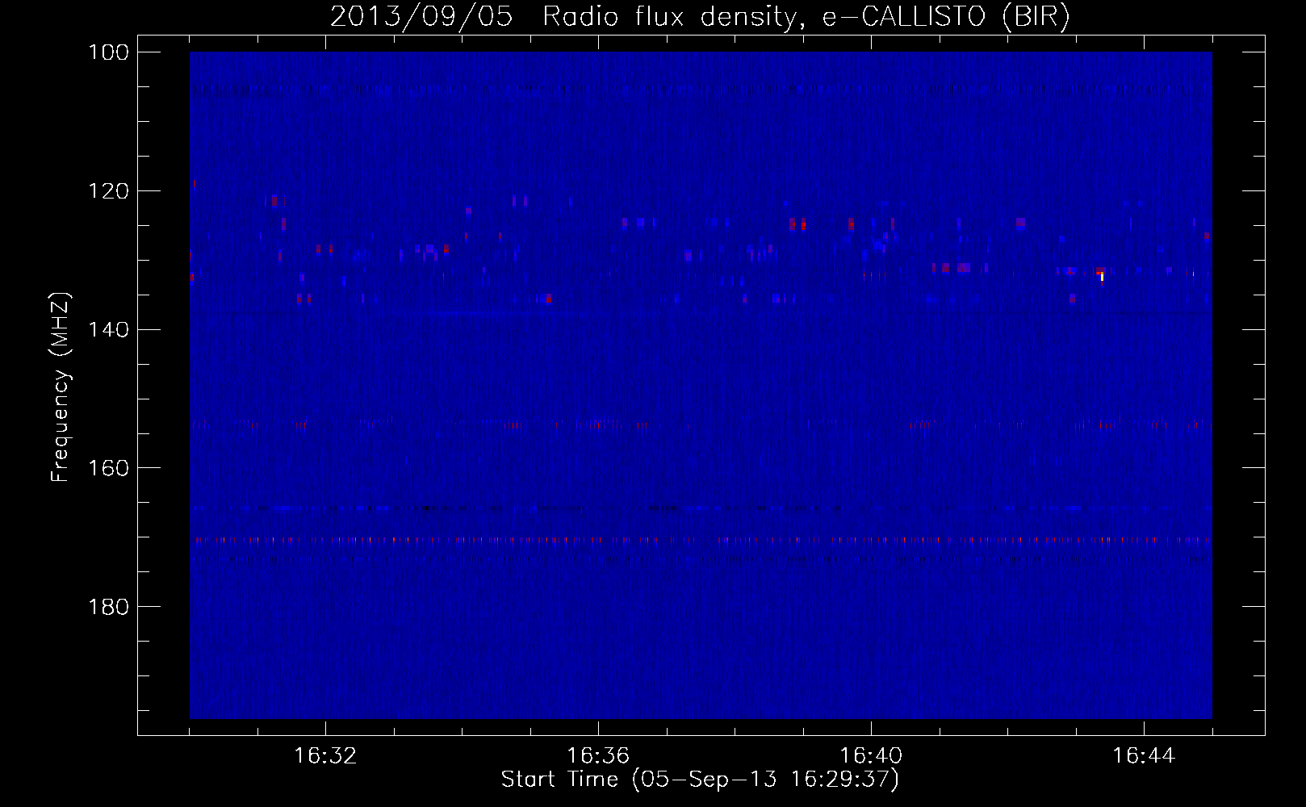
Task: Click the 160 frequency tick label
Action: 110,468
